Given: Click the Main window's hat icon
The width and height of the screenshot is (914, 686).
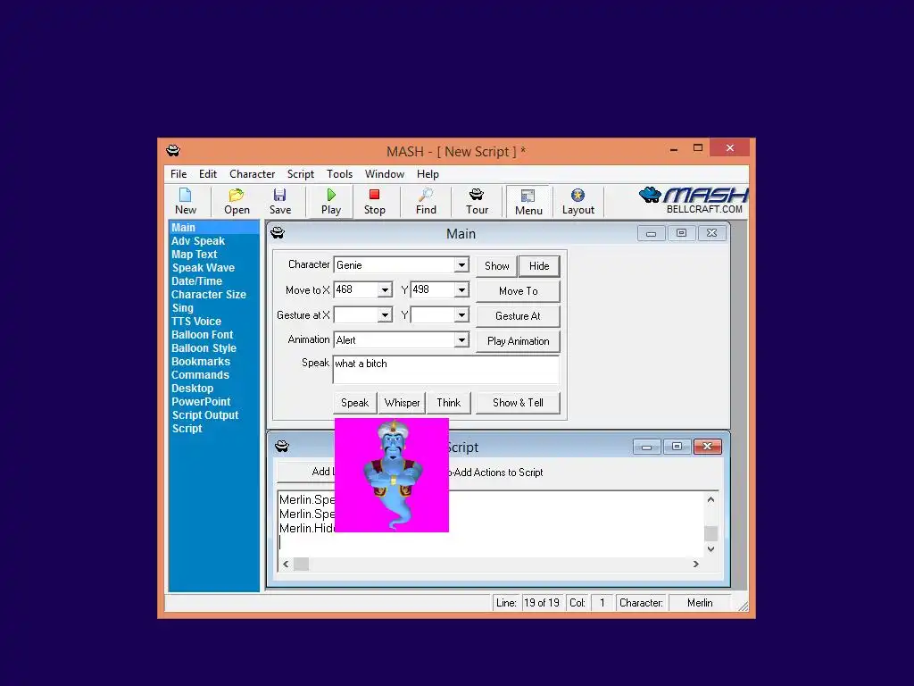Looking at the screenshot, I should [x=278, y=233].
